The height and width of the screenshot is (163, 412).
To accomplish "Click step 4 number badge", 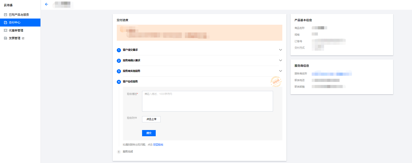I will [x=119, y=82].
